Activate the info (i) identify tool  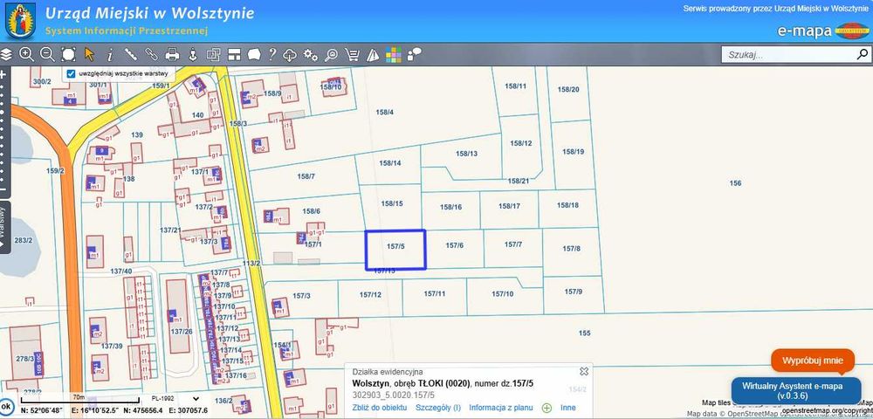tap(110, 54)
